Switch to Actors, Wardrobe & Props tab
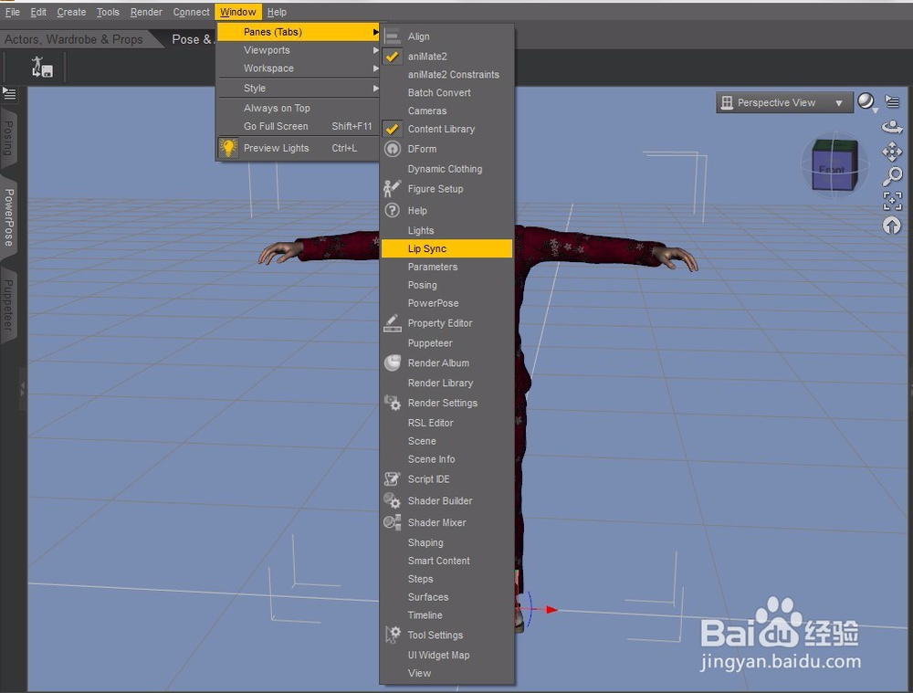Viewport: 913px width, 693px height. tap(74, 39)
